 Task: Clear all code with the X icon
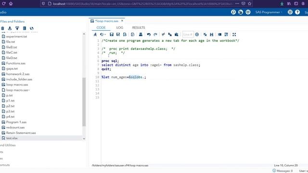coord(205,35)
